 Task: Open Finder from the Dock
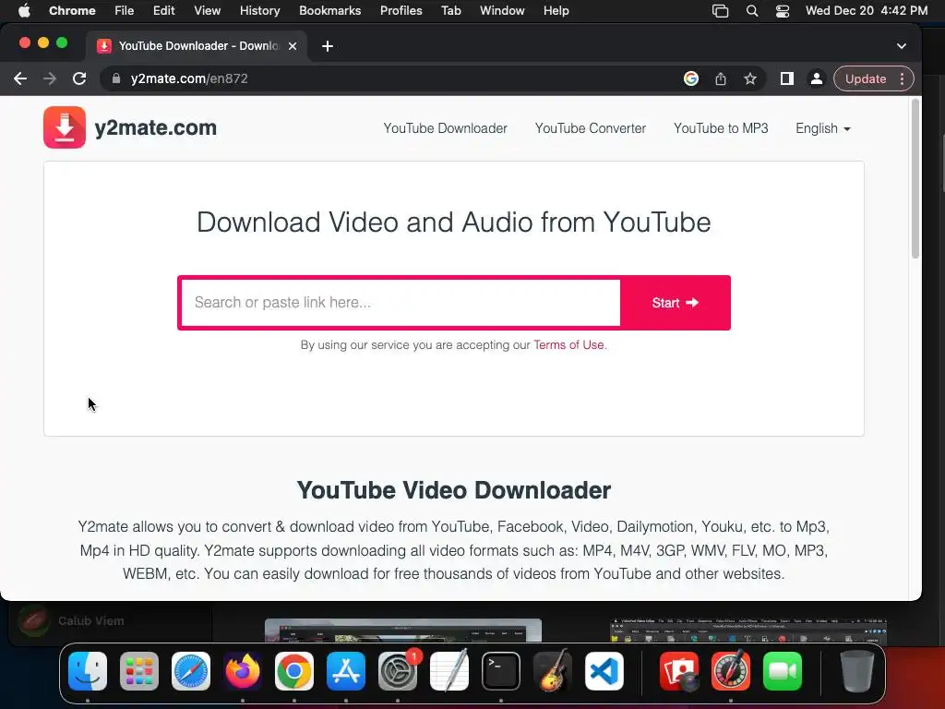[88, 671]
